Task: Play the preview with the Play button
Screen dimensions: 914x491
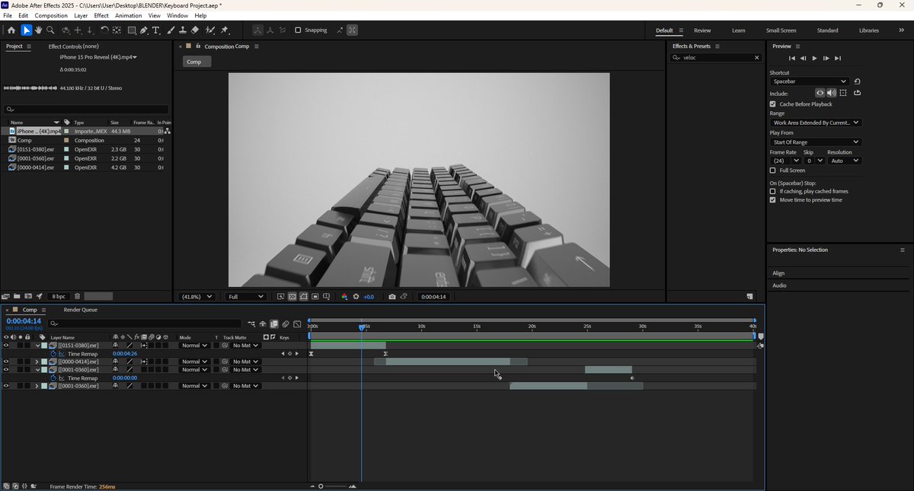Action: pyautogui.click(x=815, y=58)
